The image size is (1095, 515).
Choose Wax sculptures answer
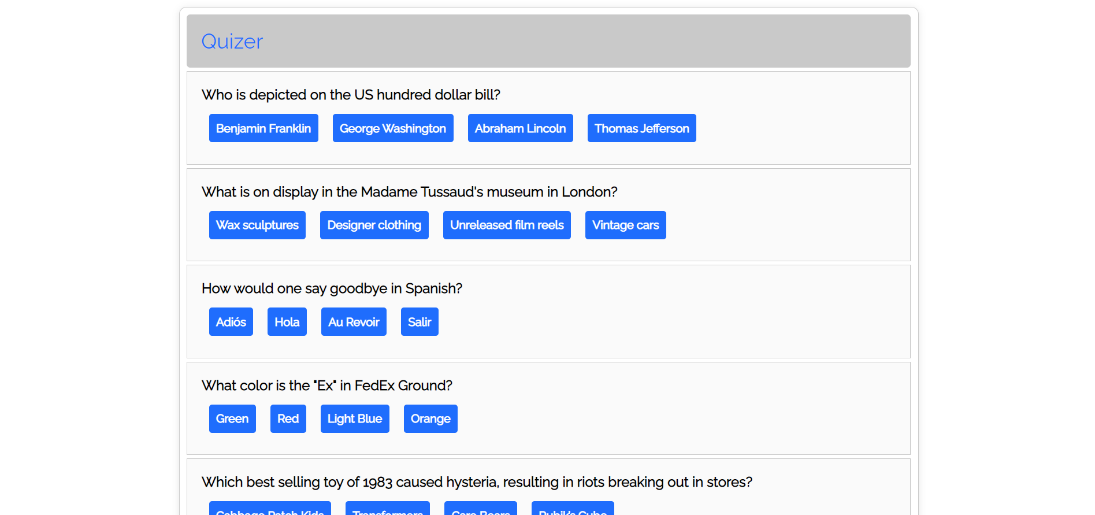(257, 225)
